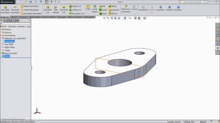Click the Edit Appearance color ball icon
The width and height of the screenshot is (220, 123).
click(135, 18)
